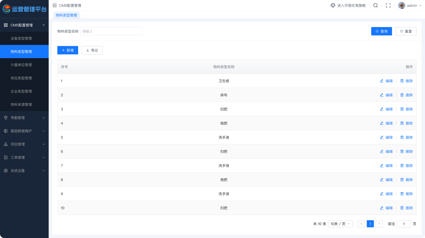Click the CMS配置管理 breadcrumb text
Viewport: 425px width, 238px height.
click(x=70, y=5)
